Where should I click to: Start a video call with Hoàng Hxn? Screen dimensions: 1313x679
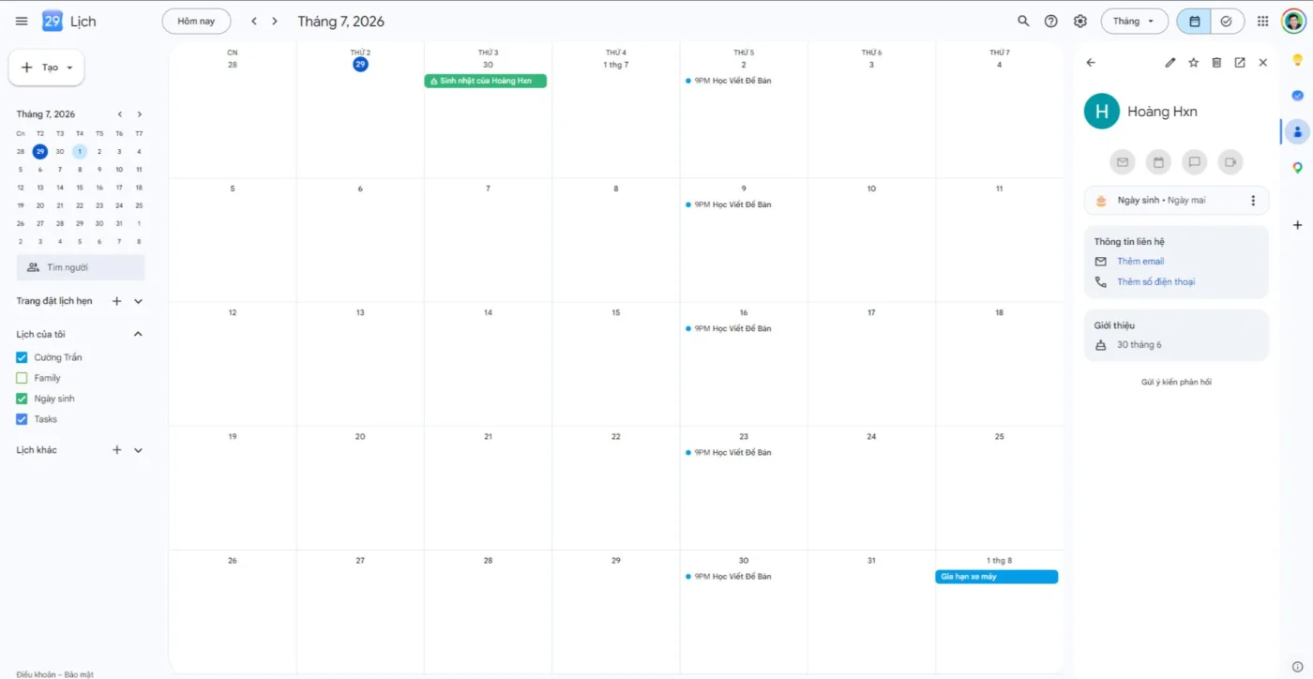[1230, 162]
